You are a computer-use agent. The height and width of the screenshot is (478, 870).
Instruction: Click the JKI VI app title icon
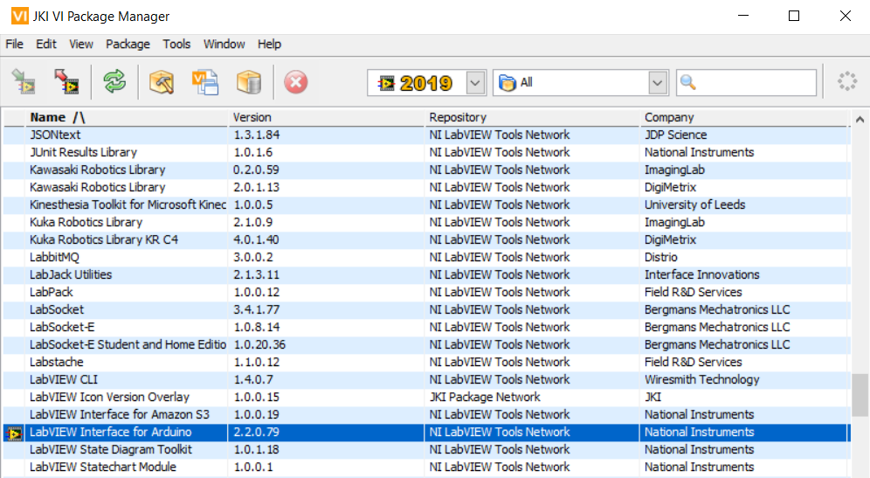(19, 16)
